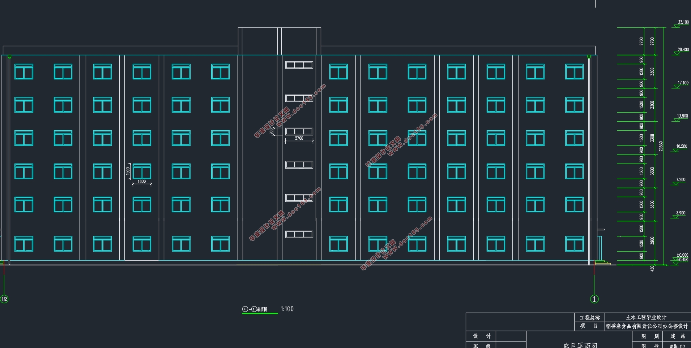Screen dimensions: 691x348
Task: Pick the 13.800 elevation label
Action: tap(682, 116)
